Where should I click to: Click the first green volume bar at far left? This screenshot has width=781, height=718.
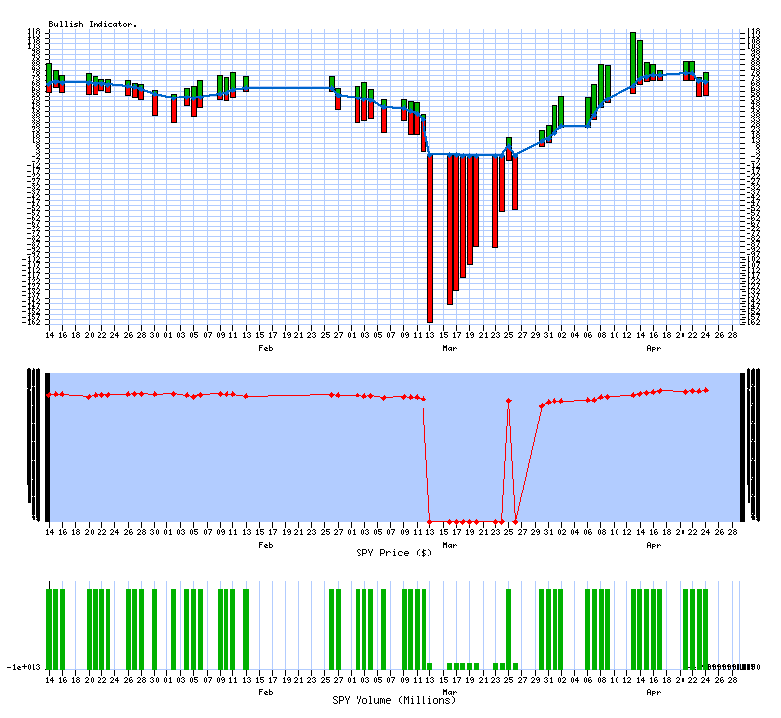[50, 627]
